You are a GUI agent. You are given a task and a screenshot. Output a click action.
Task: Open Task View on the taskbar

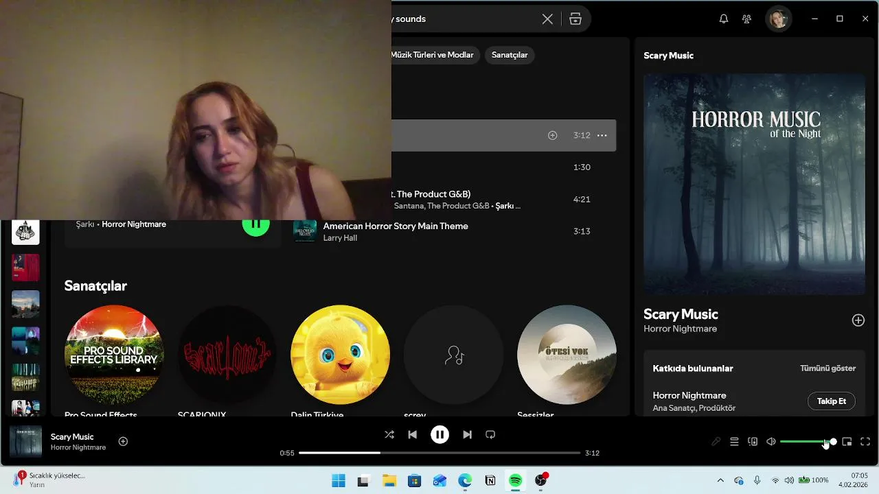coord(363,480)
